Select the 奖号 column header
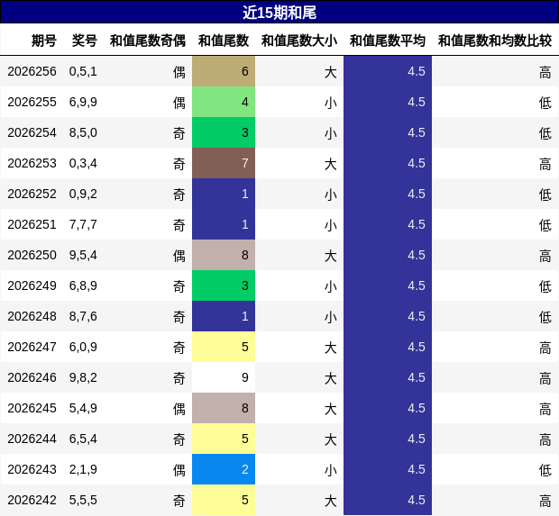Viewport: 559px width, 516px height. click(85, 41)
